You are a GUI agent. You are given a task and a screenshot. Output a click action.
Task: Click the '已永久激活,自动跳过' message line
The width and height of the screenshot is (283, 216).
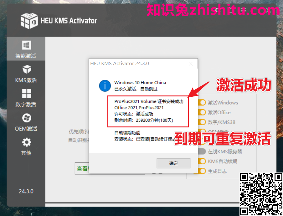pyautogui.click(x=136, y=89)
